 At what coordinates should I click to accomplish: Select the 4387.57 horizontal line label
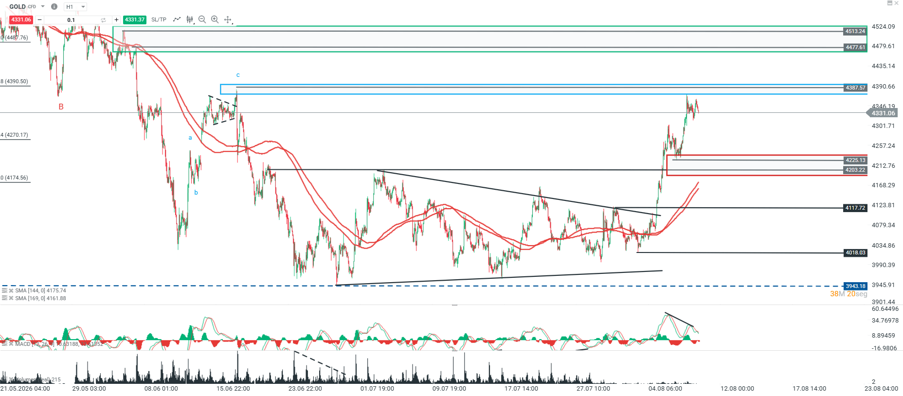(x=855, y=88)
